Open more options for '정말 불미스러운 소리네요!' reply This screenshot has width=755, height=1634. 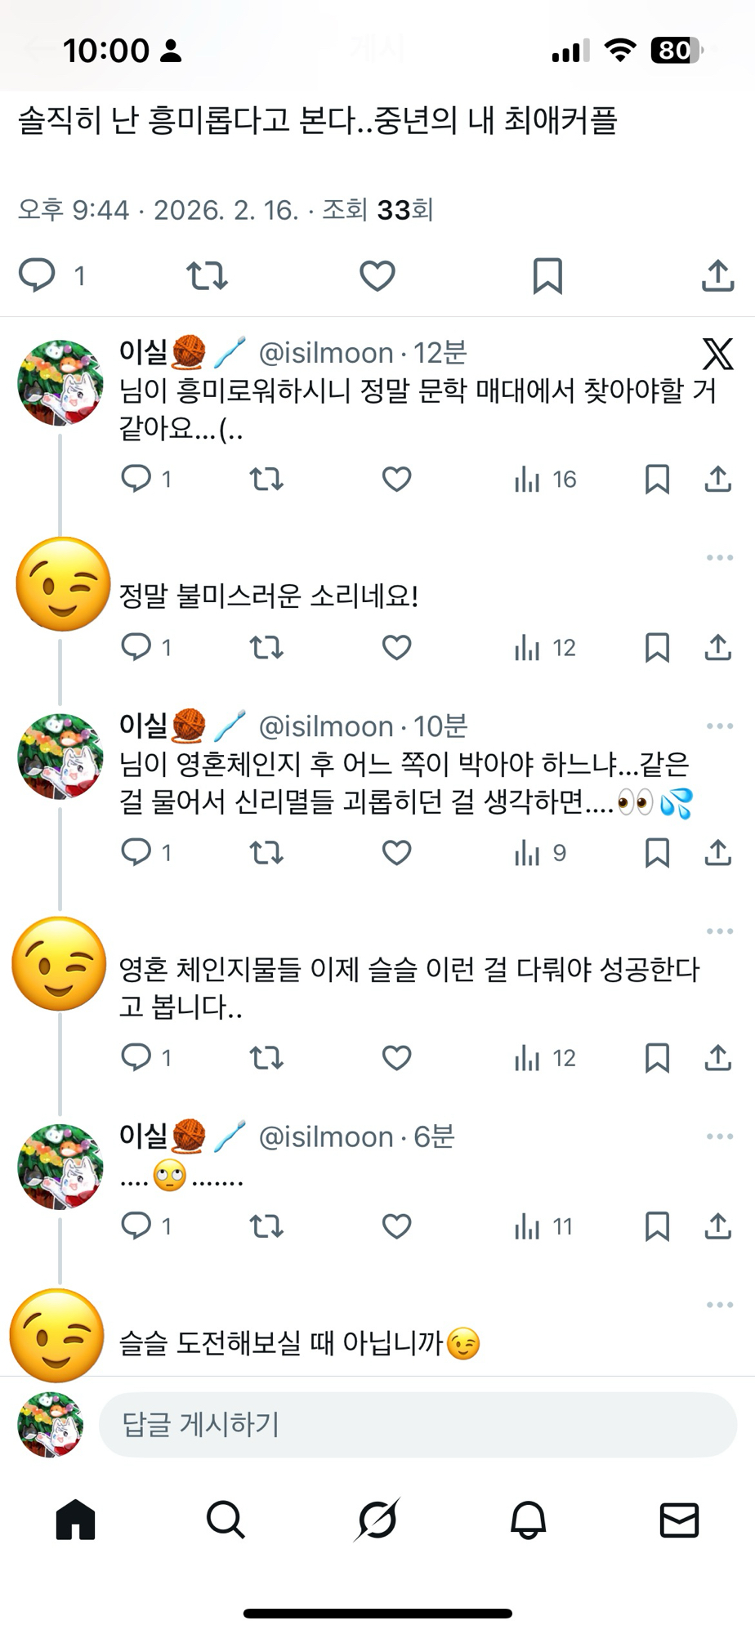(719, 558)
